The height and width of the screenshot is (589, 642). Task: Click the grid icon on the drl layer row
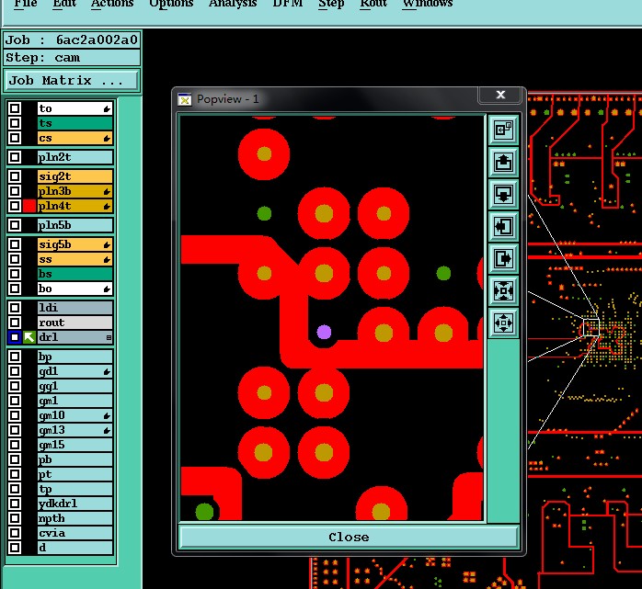109,337
